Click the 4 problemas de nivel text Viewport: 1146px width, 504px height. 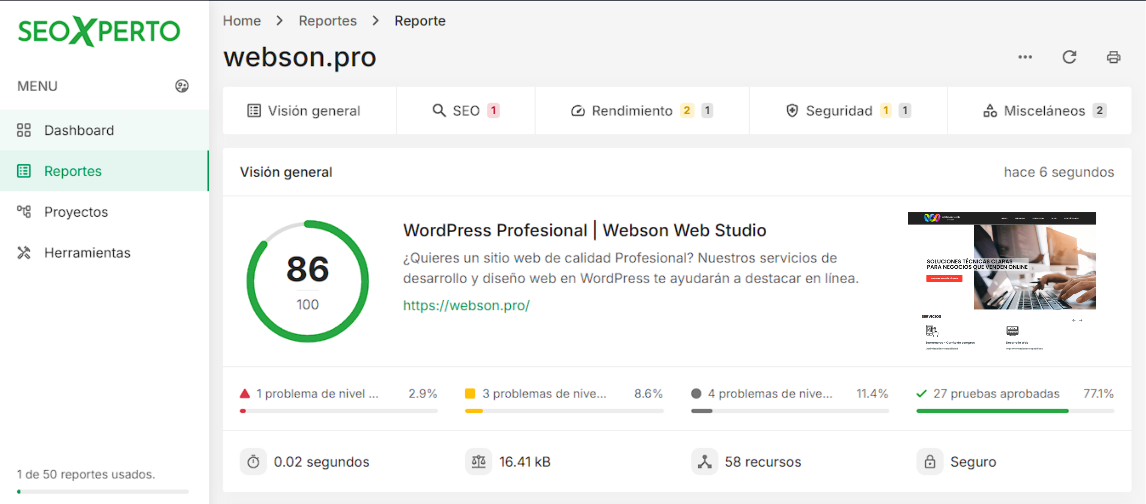point(770,394)
